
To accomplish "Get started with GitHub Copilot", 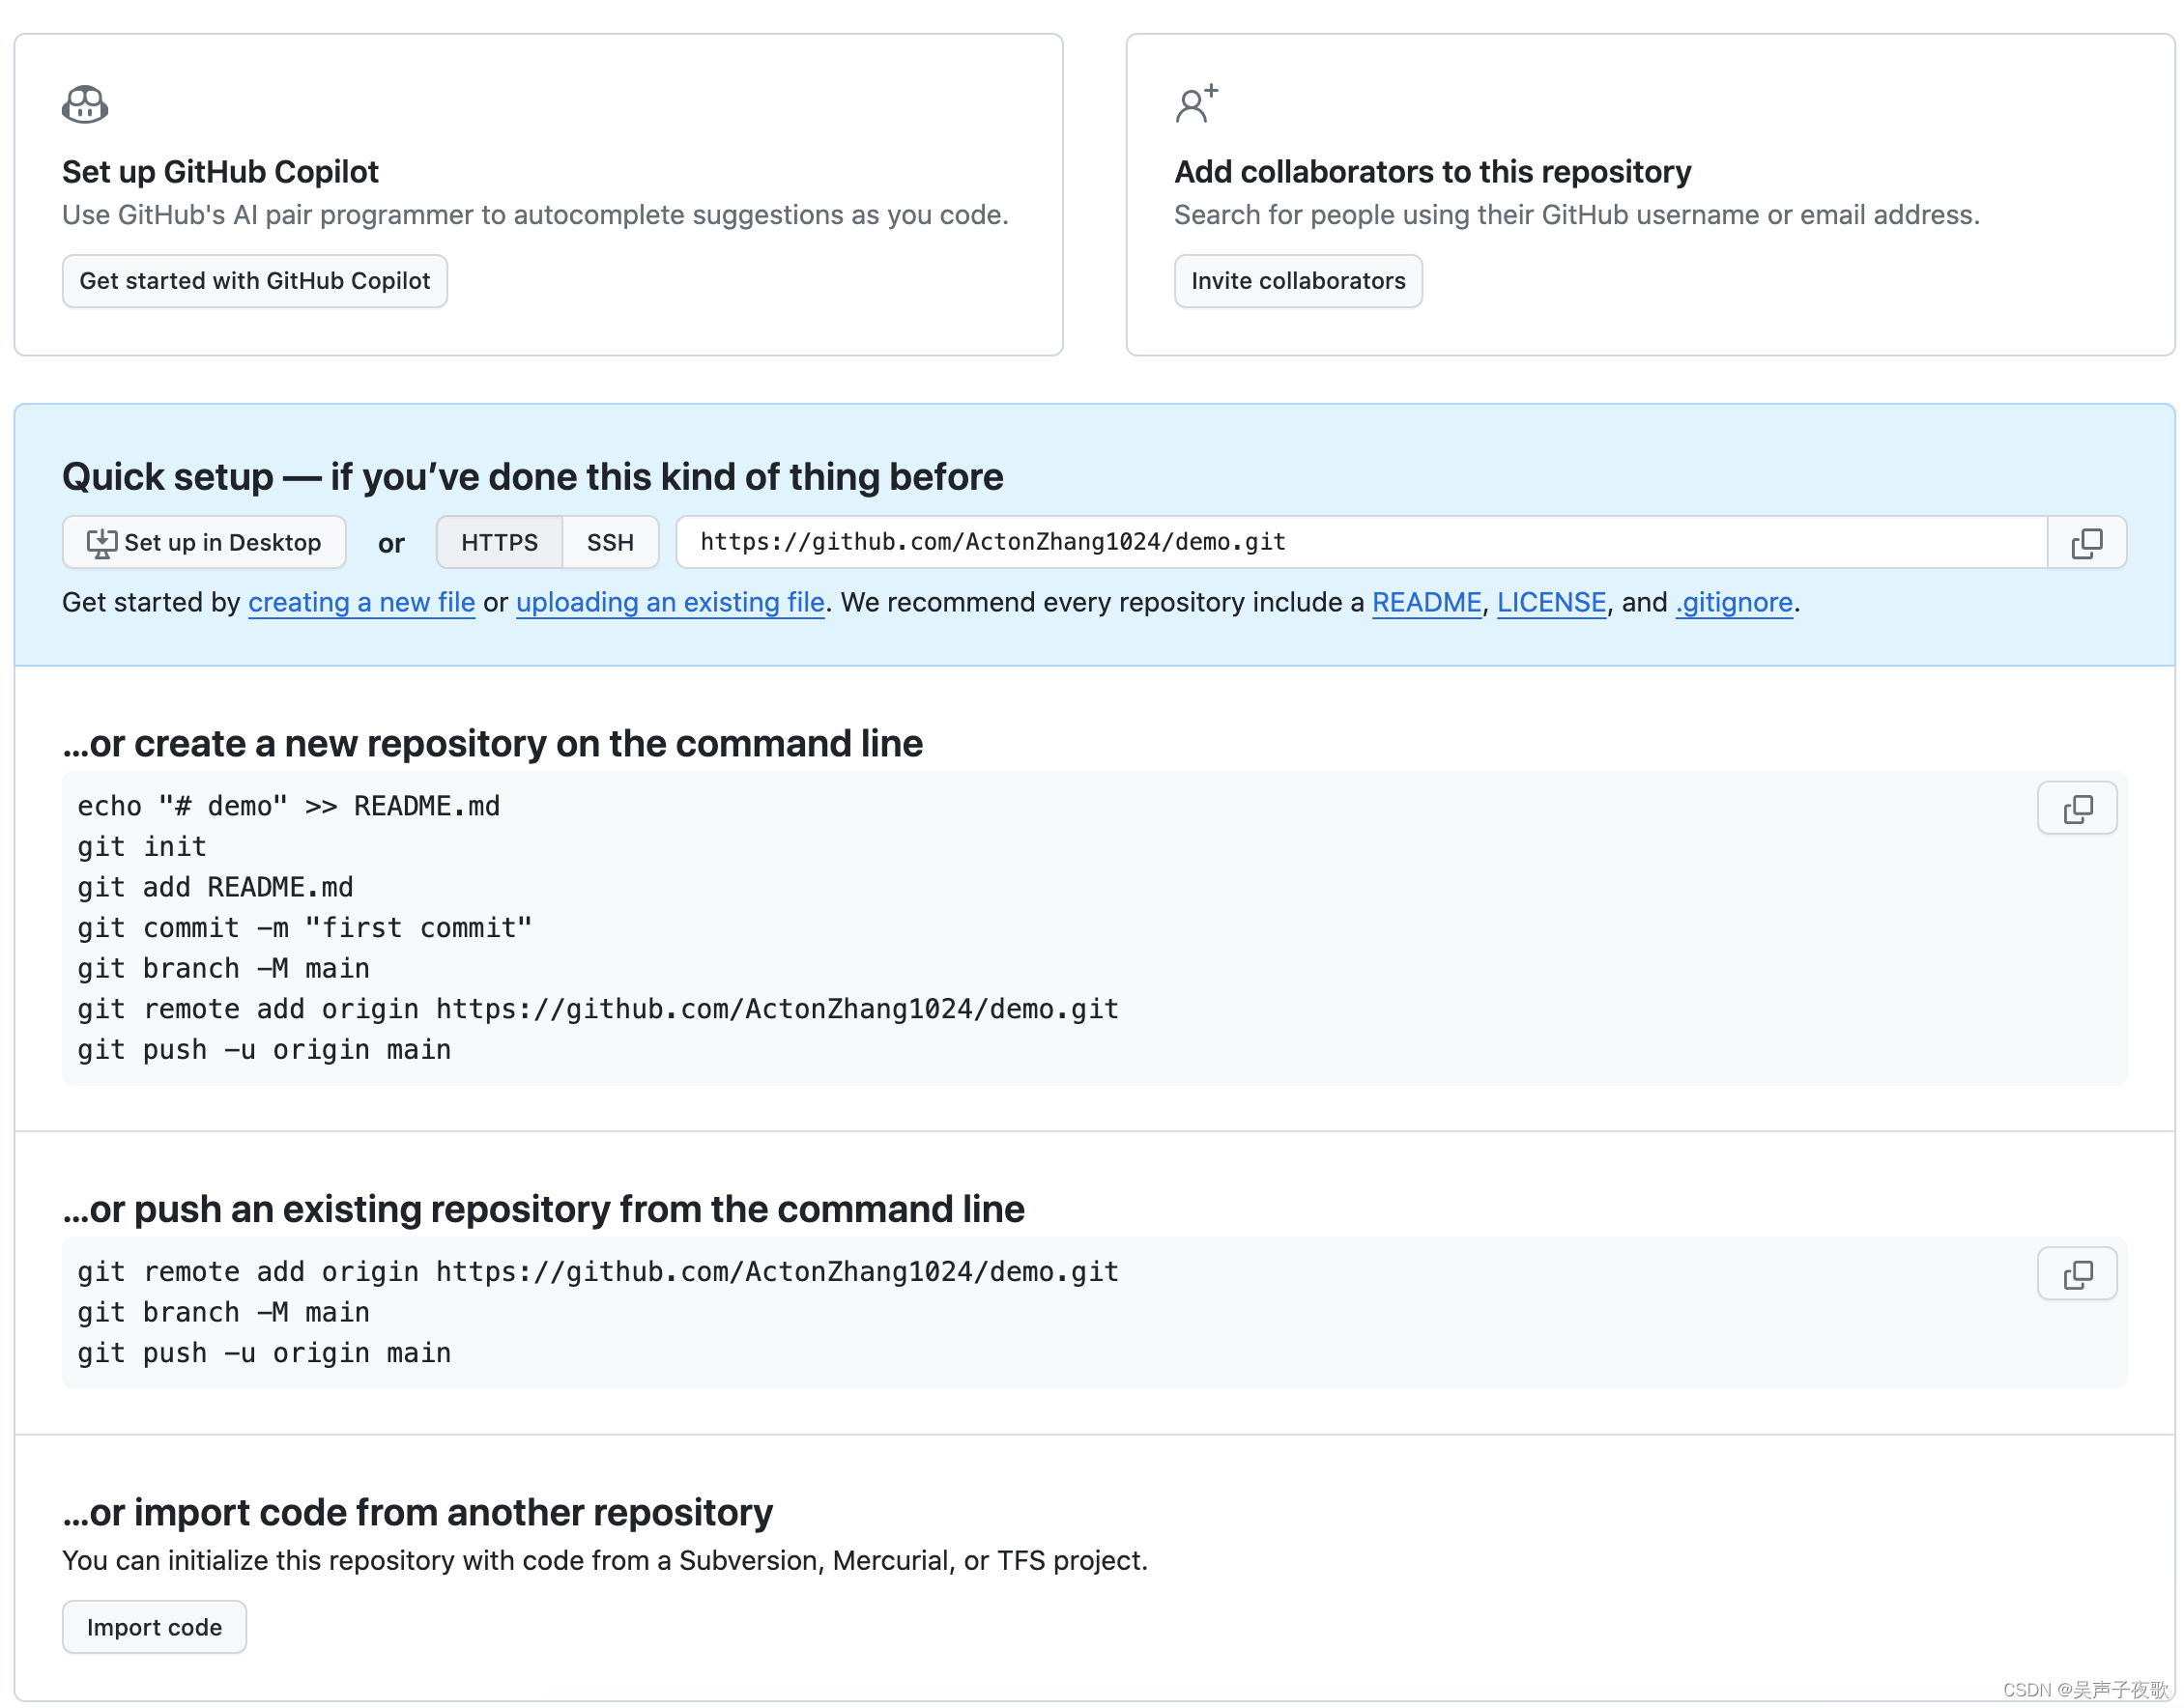I will (x=255, y=281).
